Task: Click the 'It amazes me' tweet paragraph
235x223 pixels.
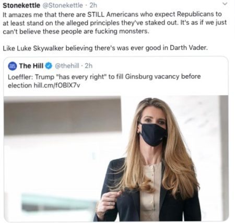Action: [x=114, y=23]
